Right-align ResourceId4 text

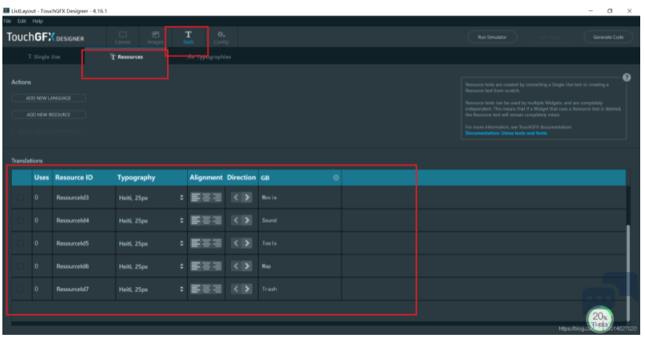(x=217, y=220)
